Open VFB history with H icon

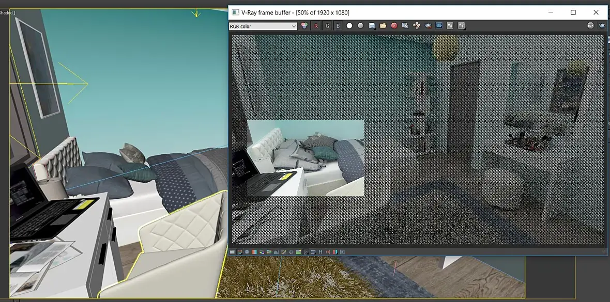pos(320,252)
